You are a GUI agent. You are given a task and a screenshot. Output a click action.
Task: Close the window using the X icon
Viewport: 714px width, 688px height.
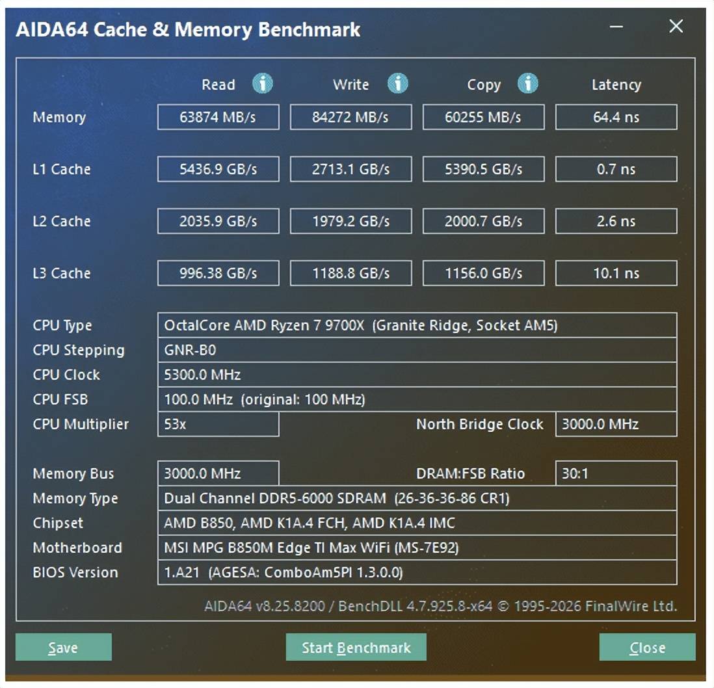[676, 27]
